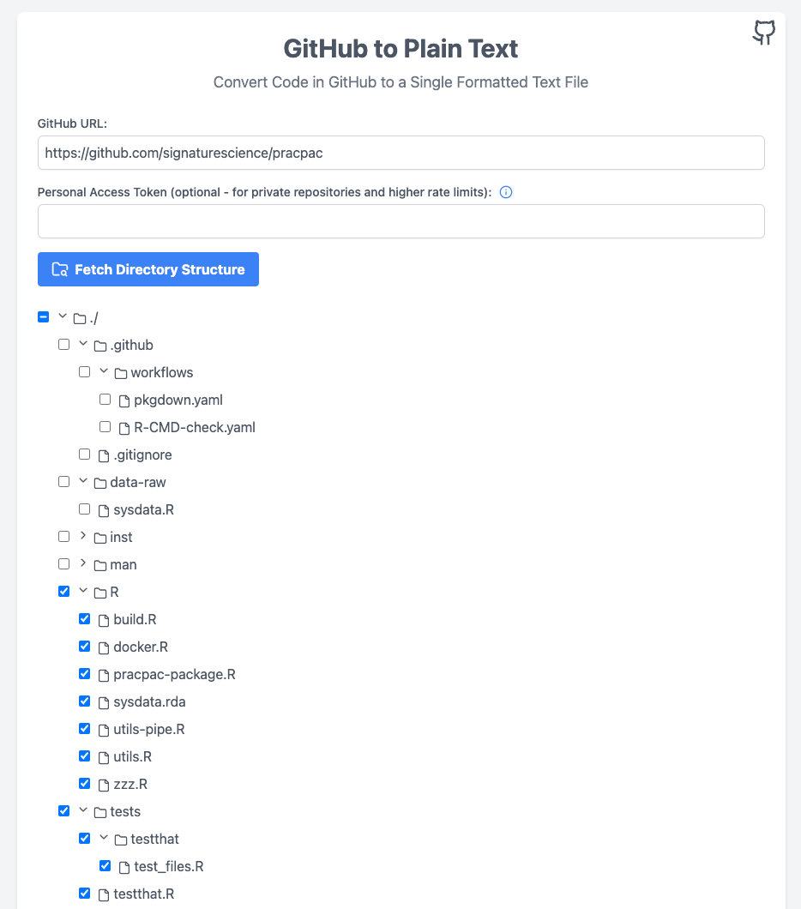Check the R-CMD-check.yaml checkbox
This screenshot has width=801, height=909.
[105, 426]
